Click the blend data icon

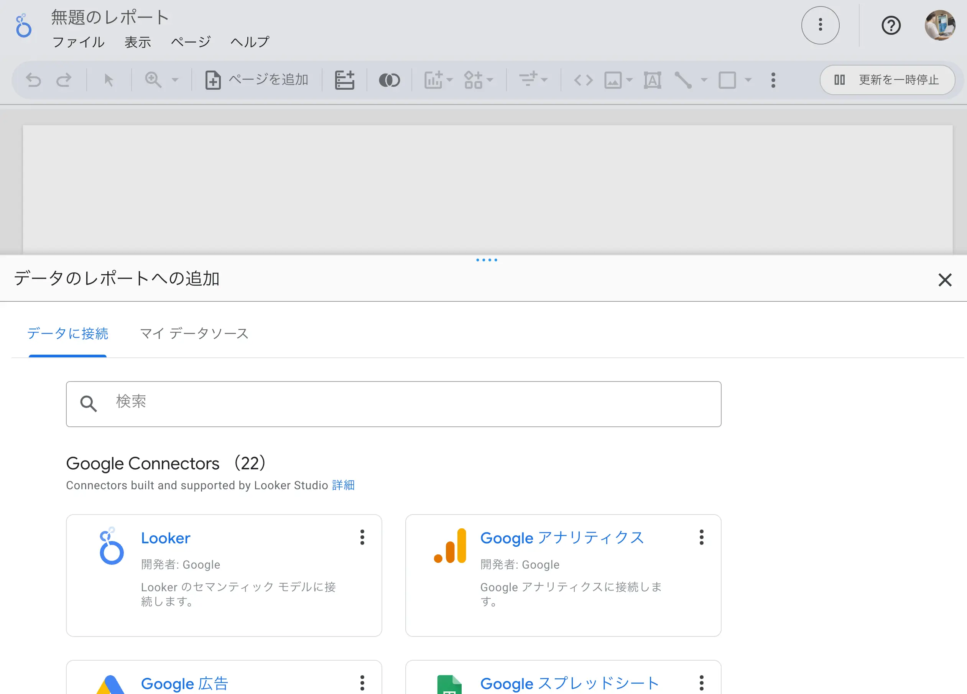tap(389, 80)
